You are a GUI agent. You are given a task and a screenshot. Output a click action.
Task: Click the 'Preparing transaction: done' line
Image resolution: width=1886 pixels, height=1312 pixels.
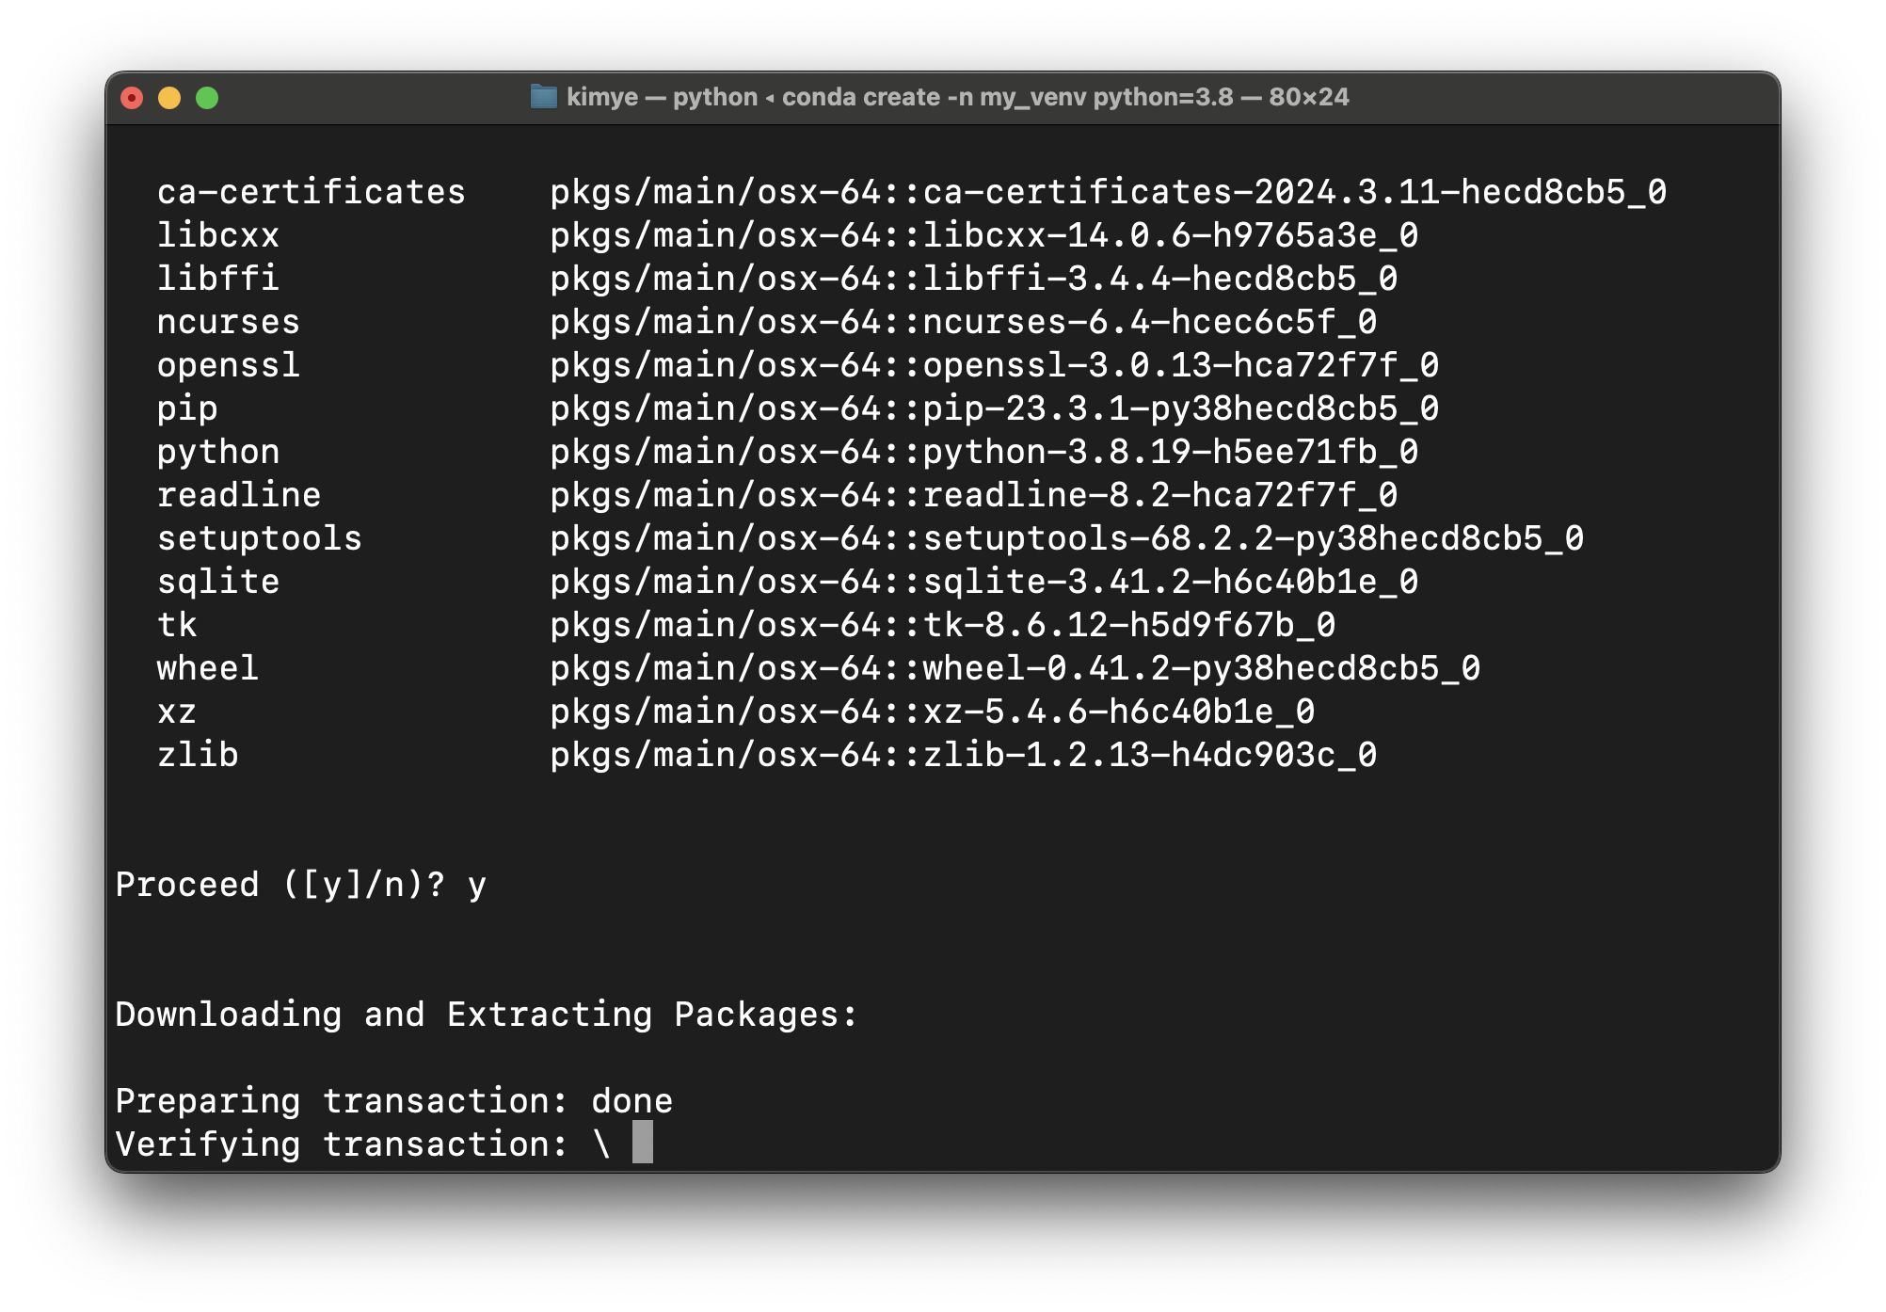[x=393, y=1101]
